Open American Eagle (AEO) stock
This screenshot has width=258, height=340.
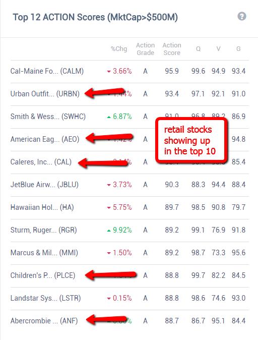click(45, 139)
